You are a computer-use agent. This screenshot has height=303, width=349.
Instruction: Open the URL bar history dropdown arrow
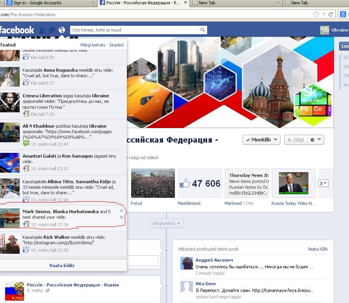(324, 15)
